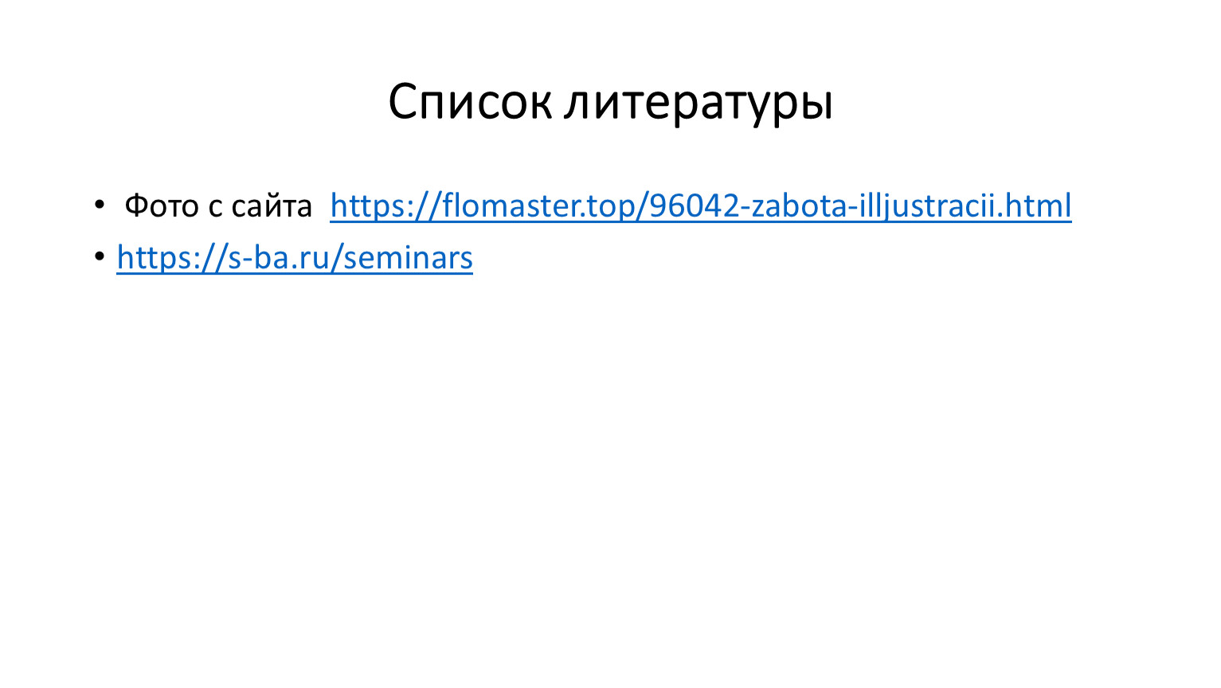Place cursor in the word Список
Image resolution: width=1221 pixels, height=688 pixels.
[x=470, y=103]
